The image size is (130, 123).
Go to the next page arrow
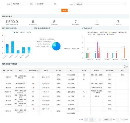pos(100,120)
